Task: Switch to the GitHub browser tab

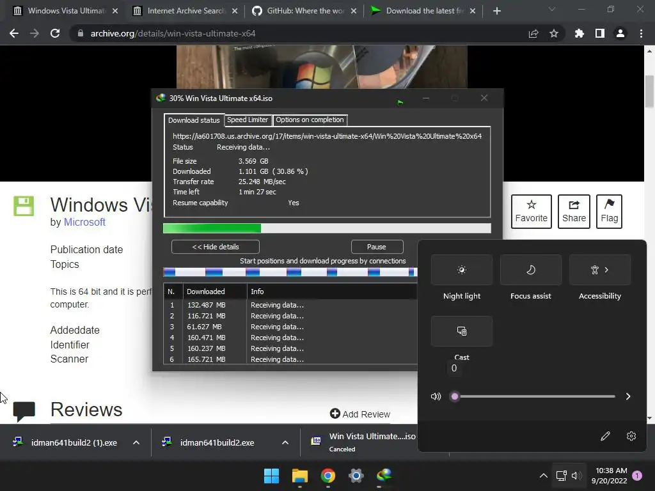Action: coord(304,11)
